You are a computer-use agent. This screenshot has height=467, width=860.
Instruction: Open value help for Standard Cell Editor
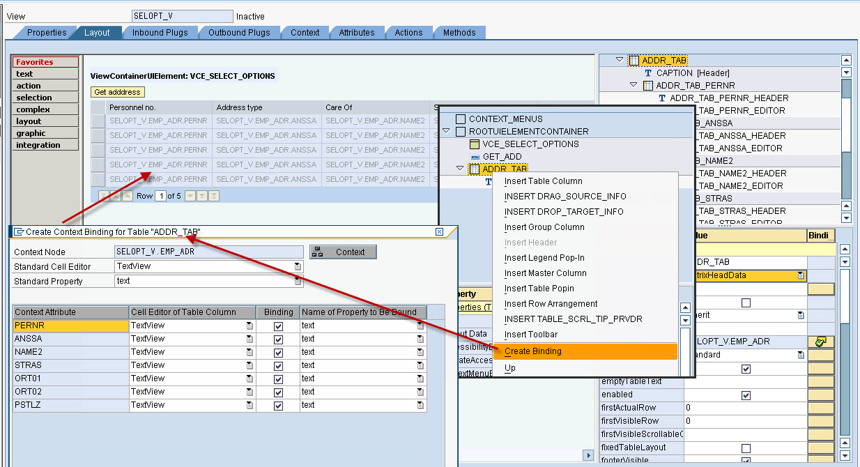tap(298, 267)
